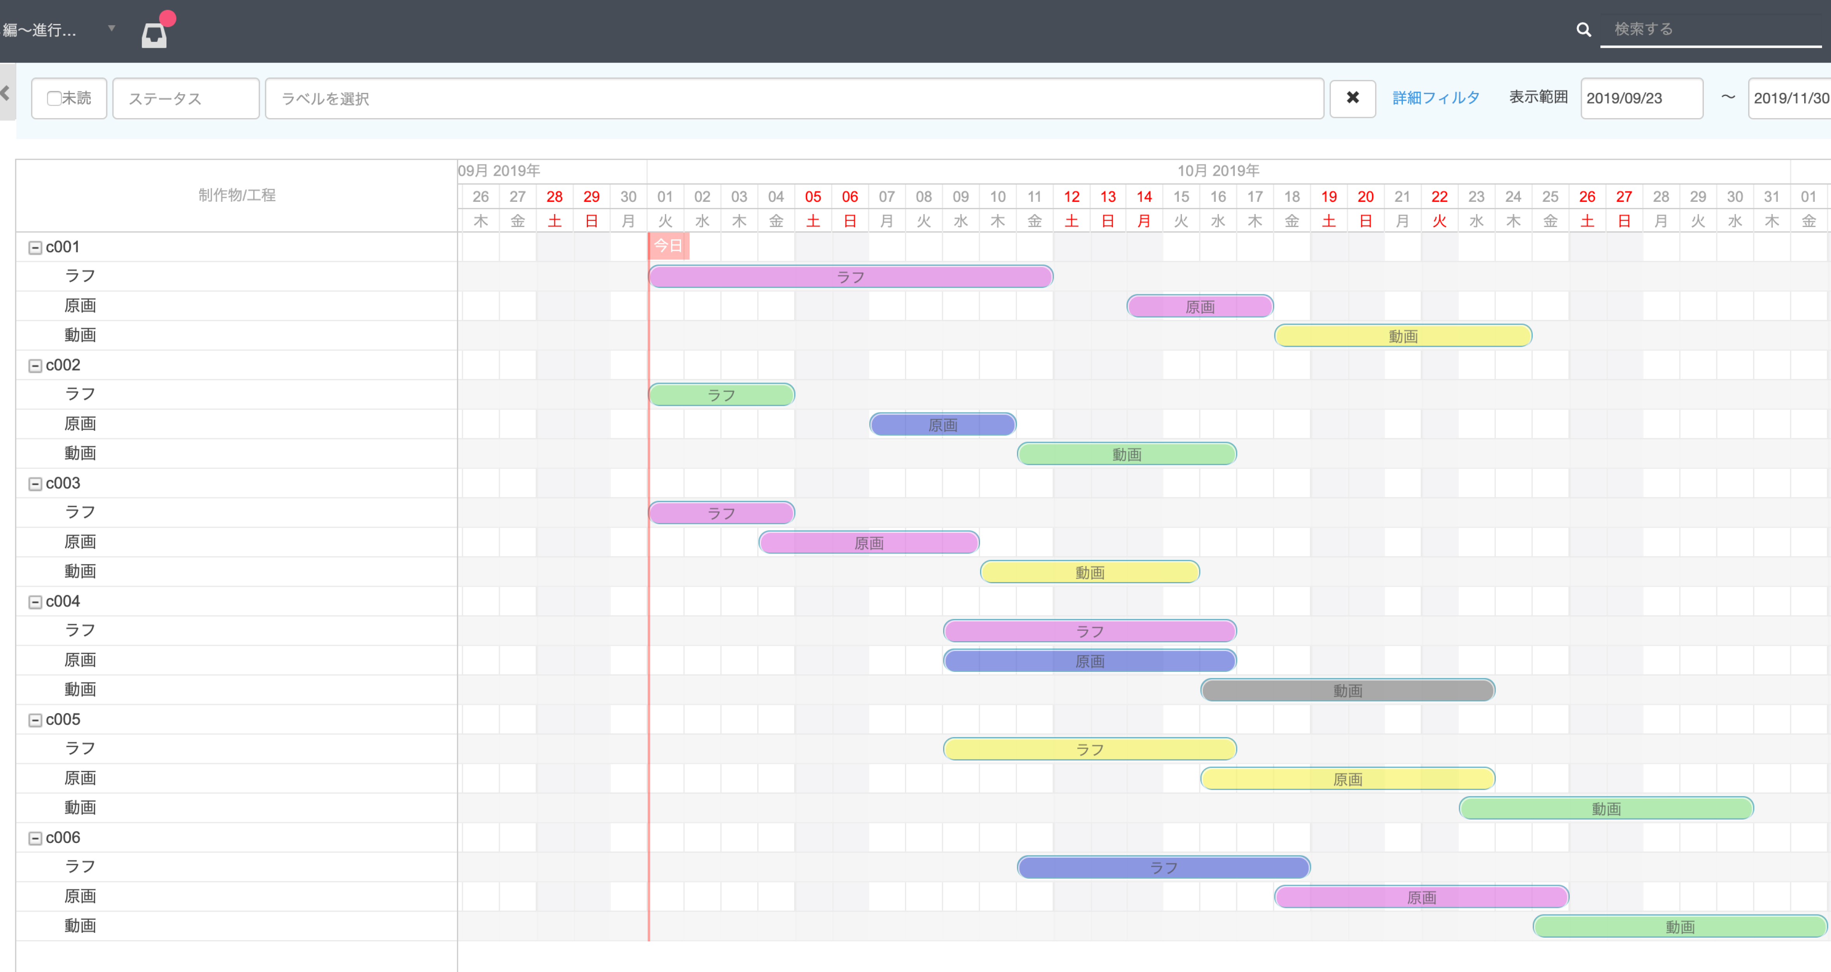Select the c005 動画 green task bar
This screenshot has width=1831, height=972.
(1606, 807)
